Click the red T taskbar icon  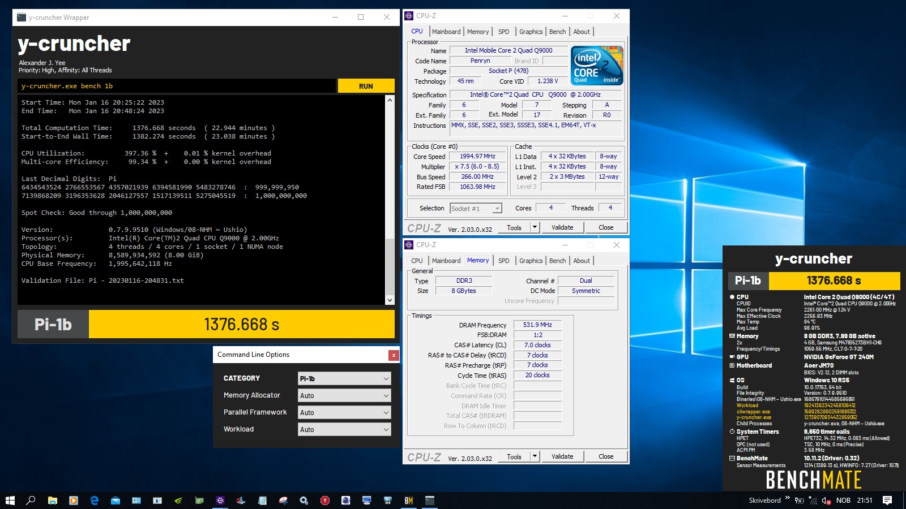pos(325,501)
